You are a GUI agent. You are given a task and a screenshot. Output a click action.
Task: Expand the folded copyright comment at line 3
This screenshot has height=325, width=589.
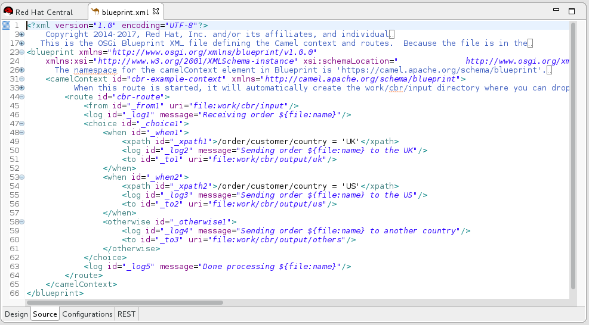point(22,35)
